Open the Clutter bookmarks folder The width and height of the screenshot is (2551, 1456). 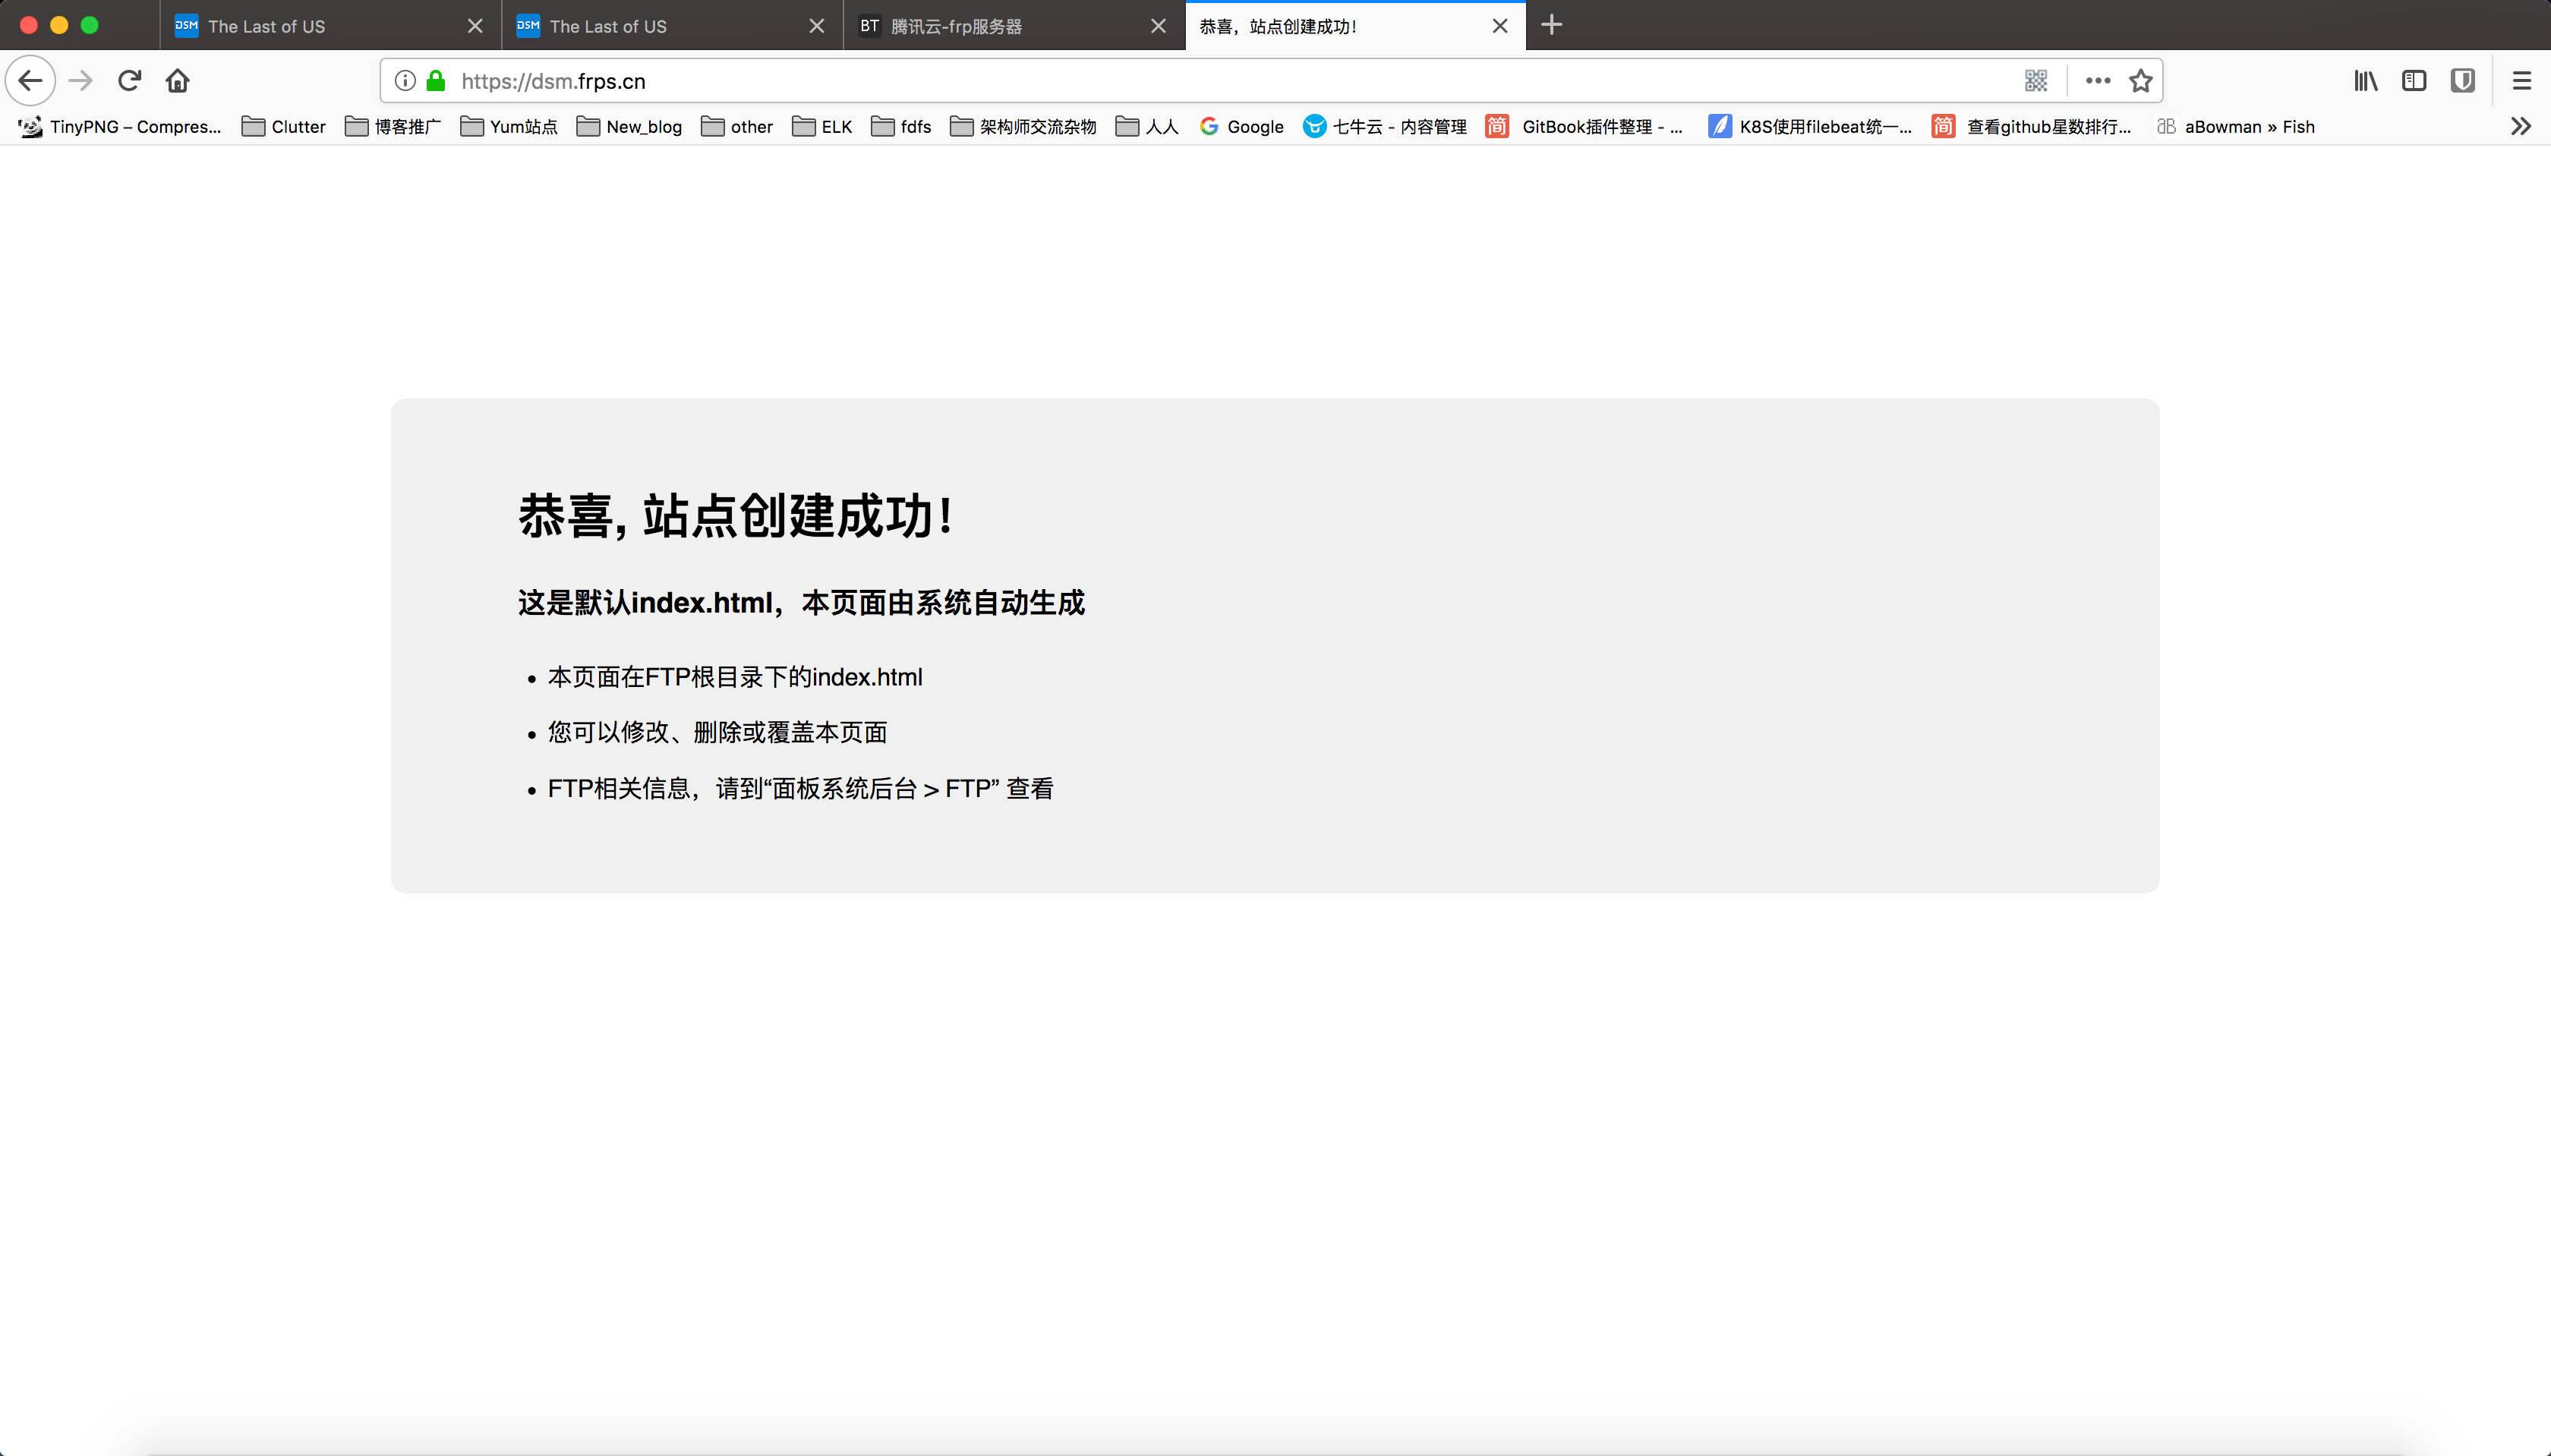[x=284, y=127]
